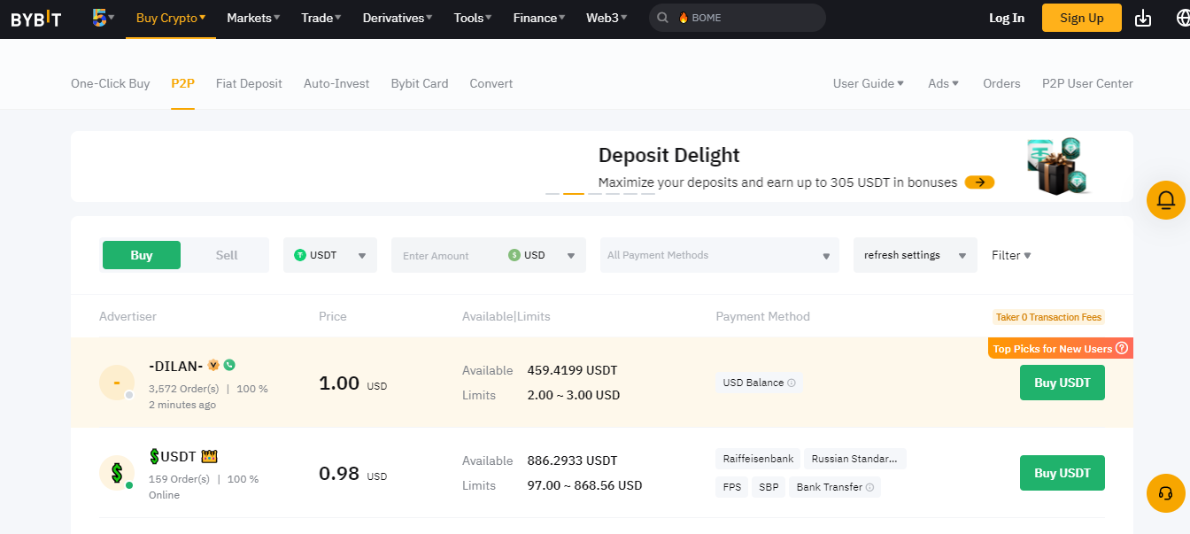
Task: Click the search magnifier icon
Action: 662,18
